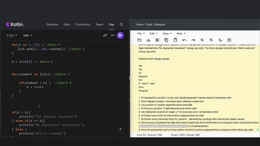Go to Solutions in Kotlin nav
Image resolution: width=260 pixels, height=146 pixels.
[52, 24]
